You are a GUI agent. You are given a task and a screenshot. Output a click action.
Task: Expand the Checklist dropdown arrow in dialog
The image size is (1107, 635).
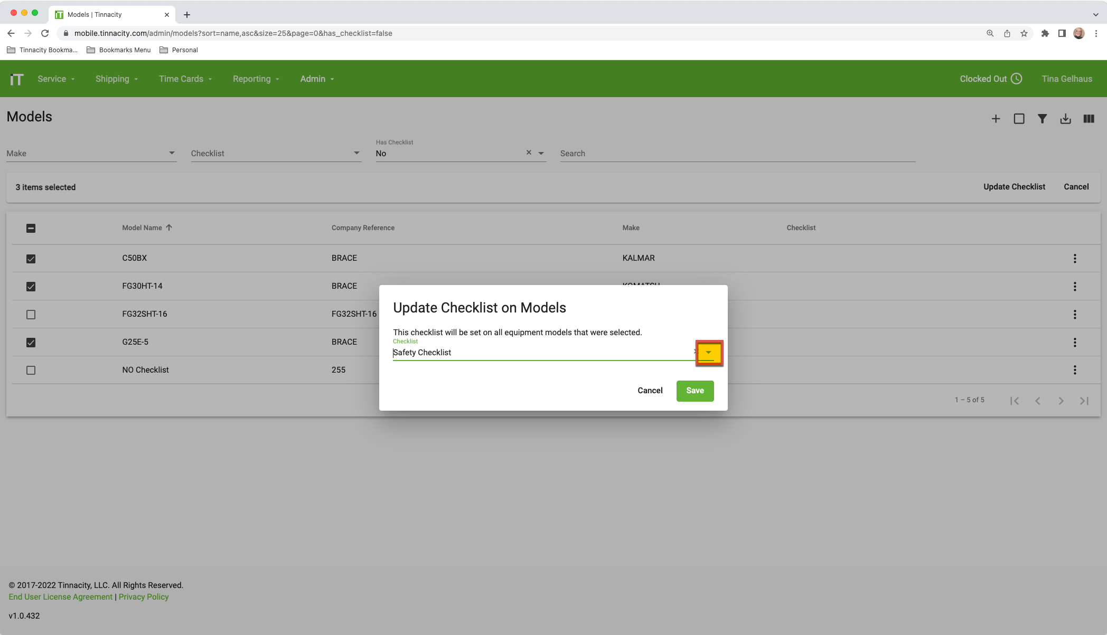[x=708, y=353]
